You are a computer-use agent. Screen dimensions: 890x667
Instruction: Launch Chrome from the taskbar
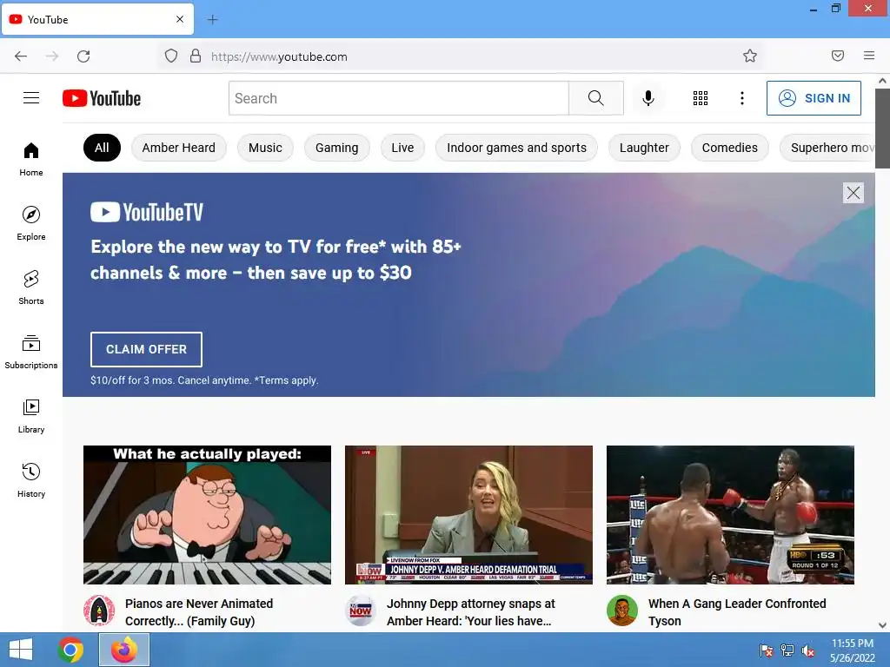point(70,650)
